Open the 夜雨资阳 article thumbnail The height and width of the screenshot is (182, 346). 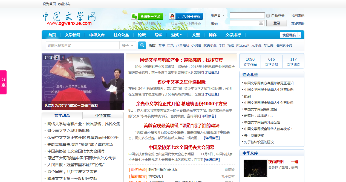coord(255,168)
